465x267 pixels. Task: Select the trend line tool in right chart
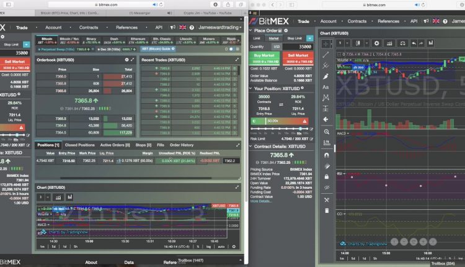325,55
